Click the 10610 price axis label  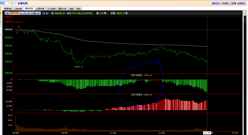(8, 29)
